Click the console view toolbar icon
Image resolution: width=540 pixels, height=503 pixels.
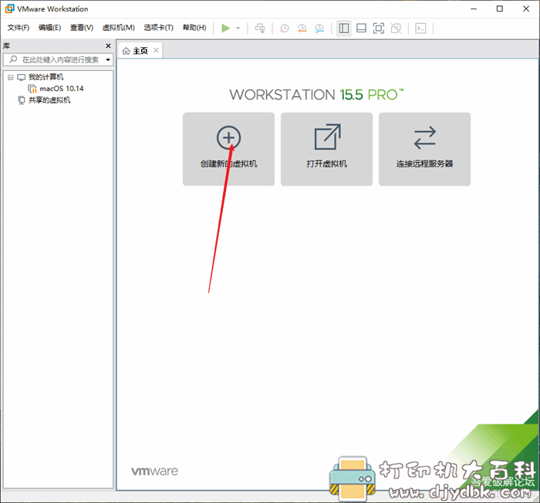point(420,29)
